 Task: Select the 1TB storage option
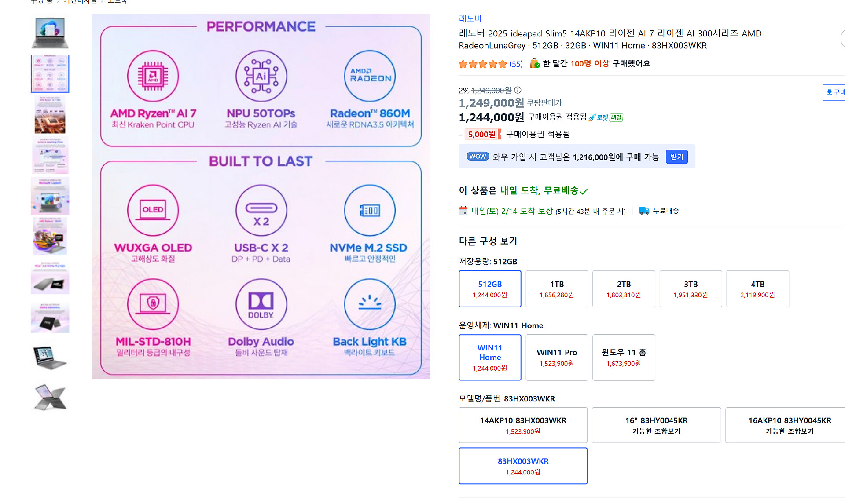(557, 289)
